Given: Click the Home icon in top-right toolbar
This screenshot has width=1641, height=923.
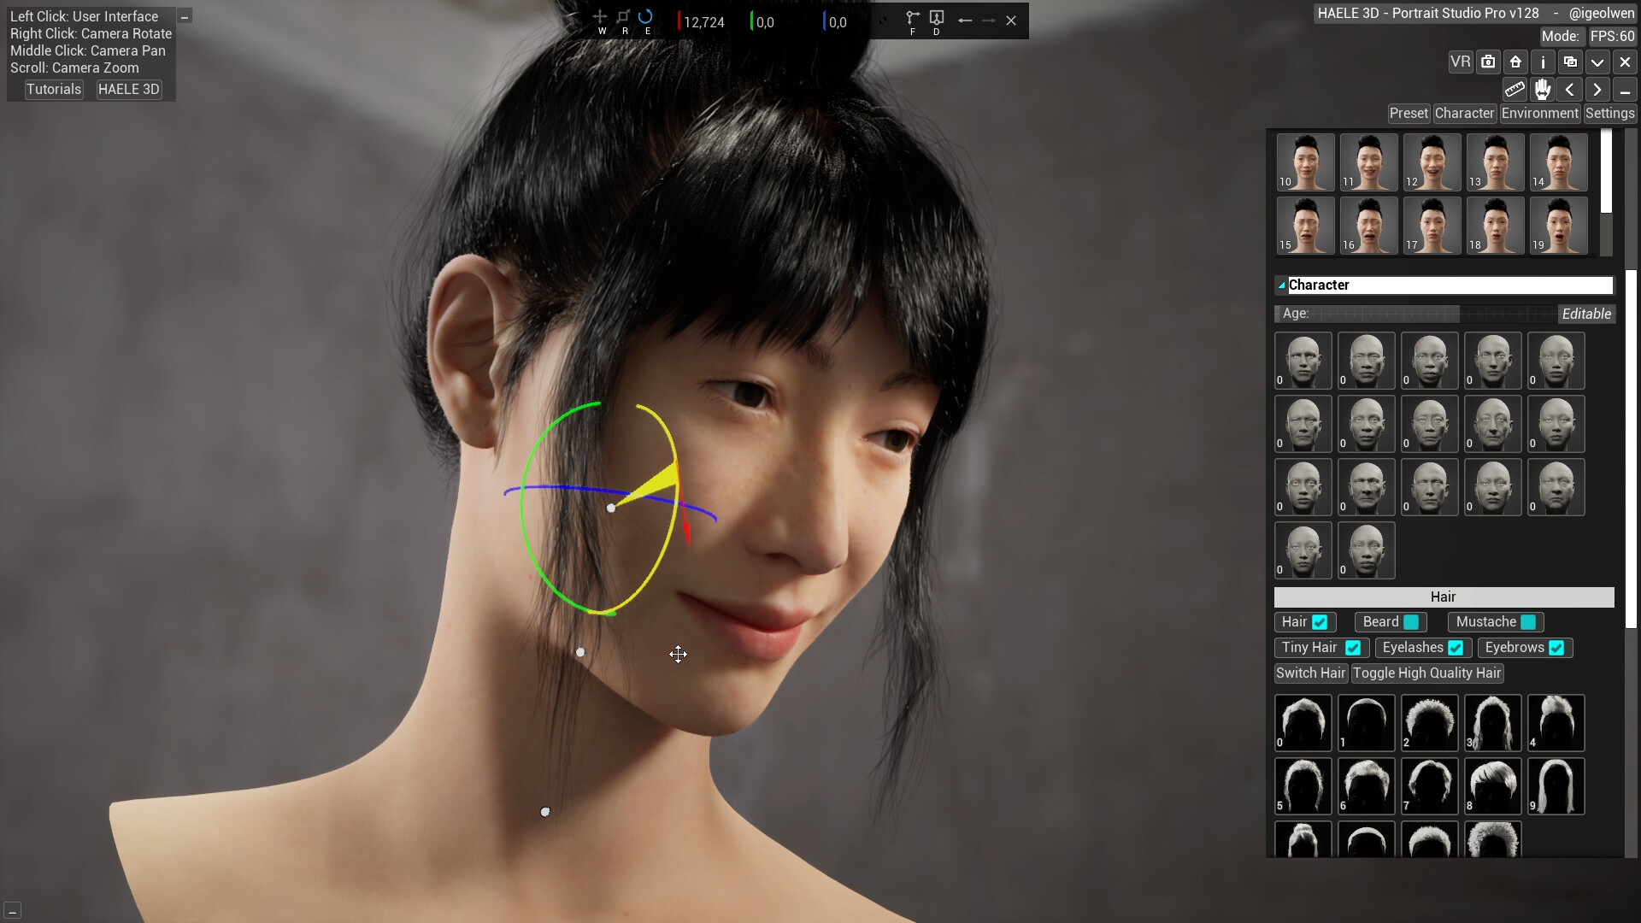Looking at the screenshot, I should click(1515, 62).
